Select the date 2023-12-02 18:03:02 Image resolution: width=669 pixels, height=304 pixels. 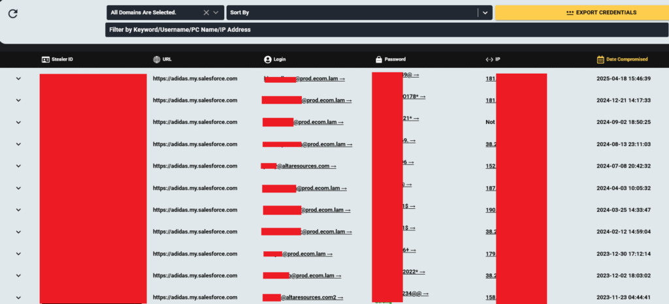[623, 276]
